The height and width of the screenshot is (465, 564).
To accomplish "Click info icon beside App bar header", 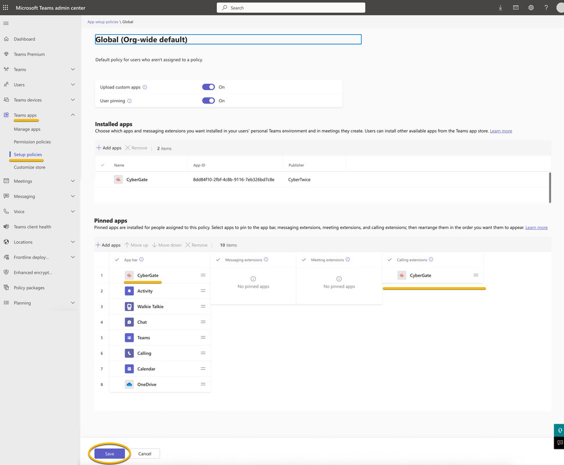I will coord(141,259).
